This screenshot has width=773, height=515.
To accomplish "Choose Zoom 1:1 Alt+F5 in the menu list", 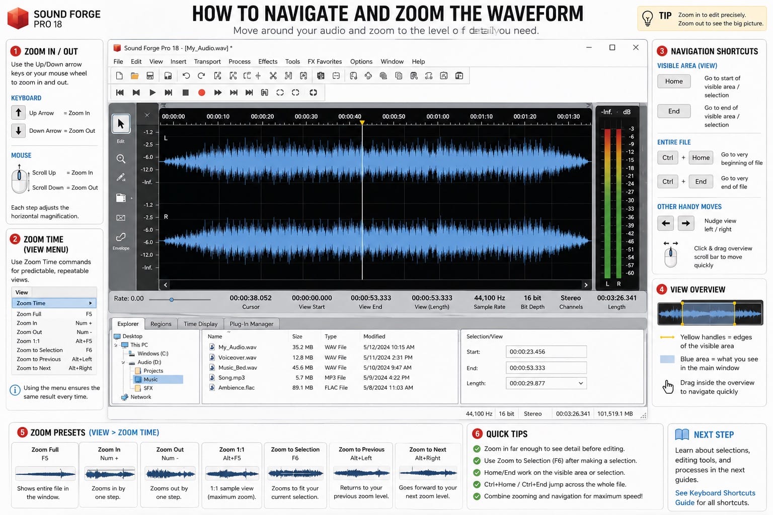I will (x=54, y=341).
